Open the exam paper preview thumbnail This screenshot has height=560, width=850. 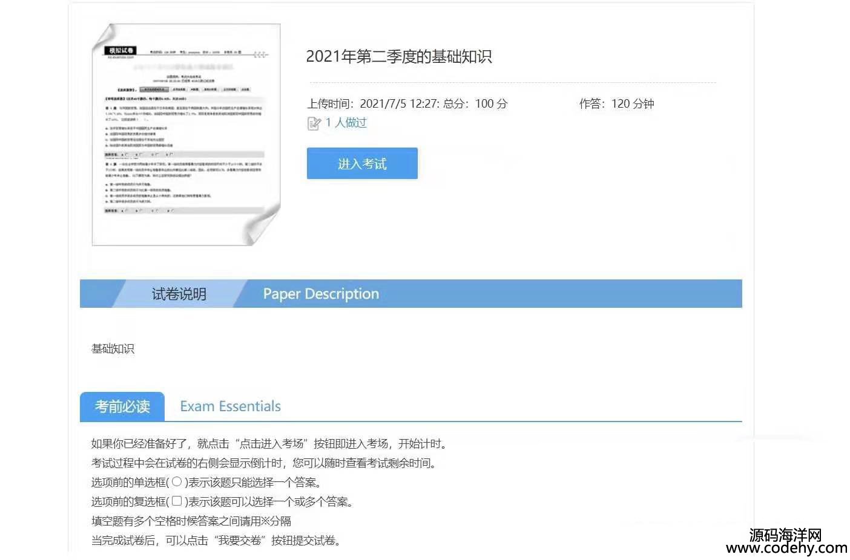coord(185,134)
